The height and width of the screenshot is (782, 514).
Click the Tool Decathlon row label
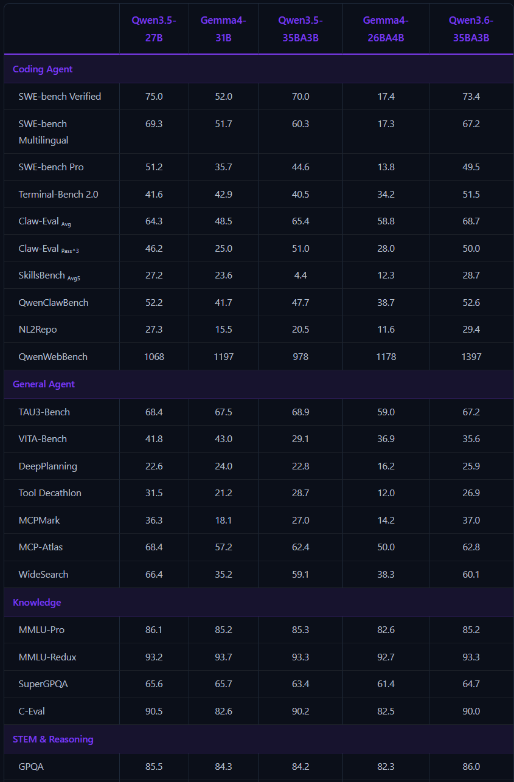(50, 493)
